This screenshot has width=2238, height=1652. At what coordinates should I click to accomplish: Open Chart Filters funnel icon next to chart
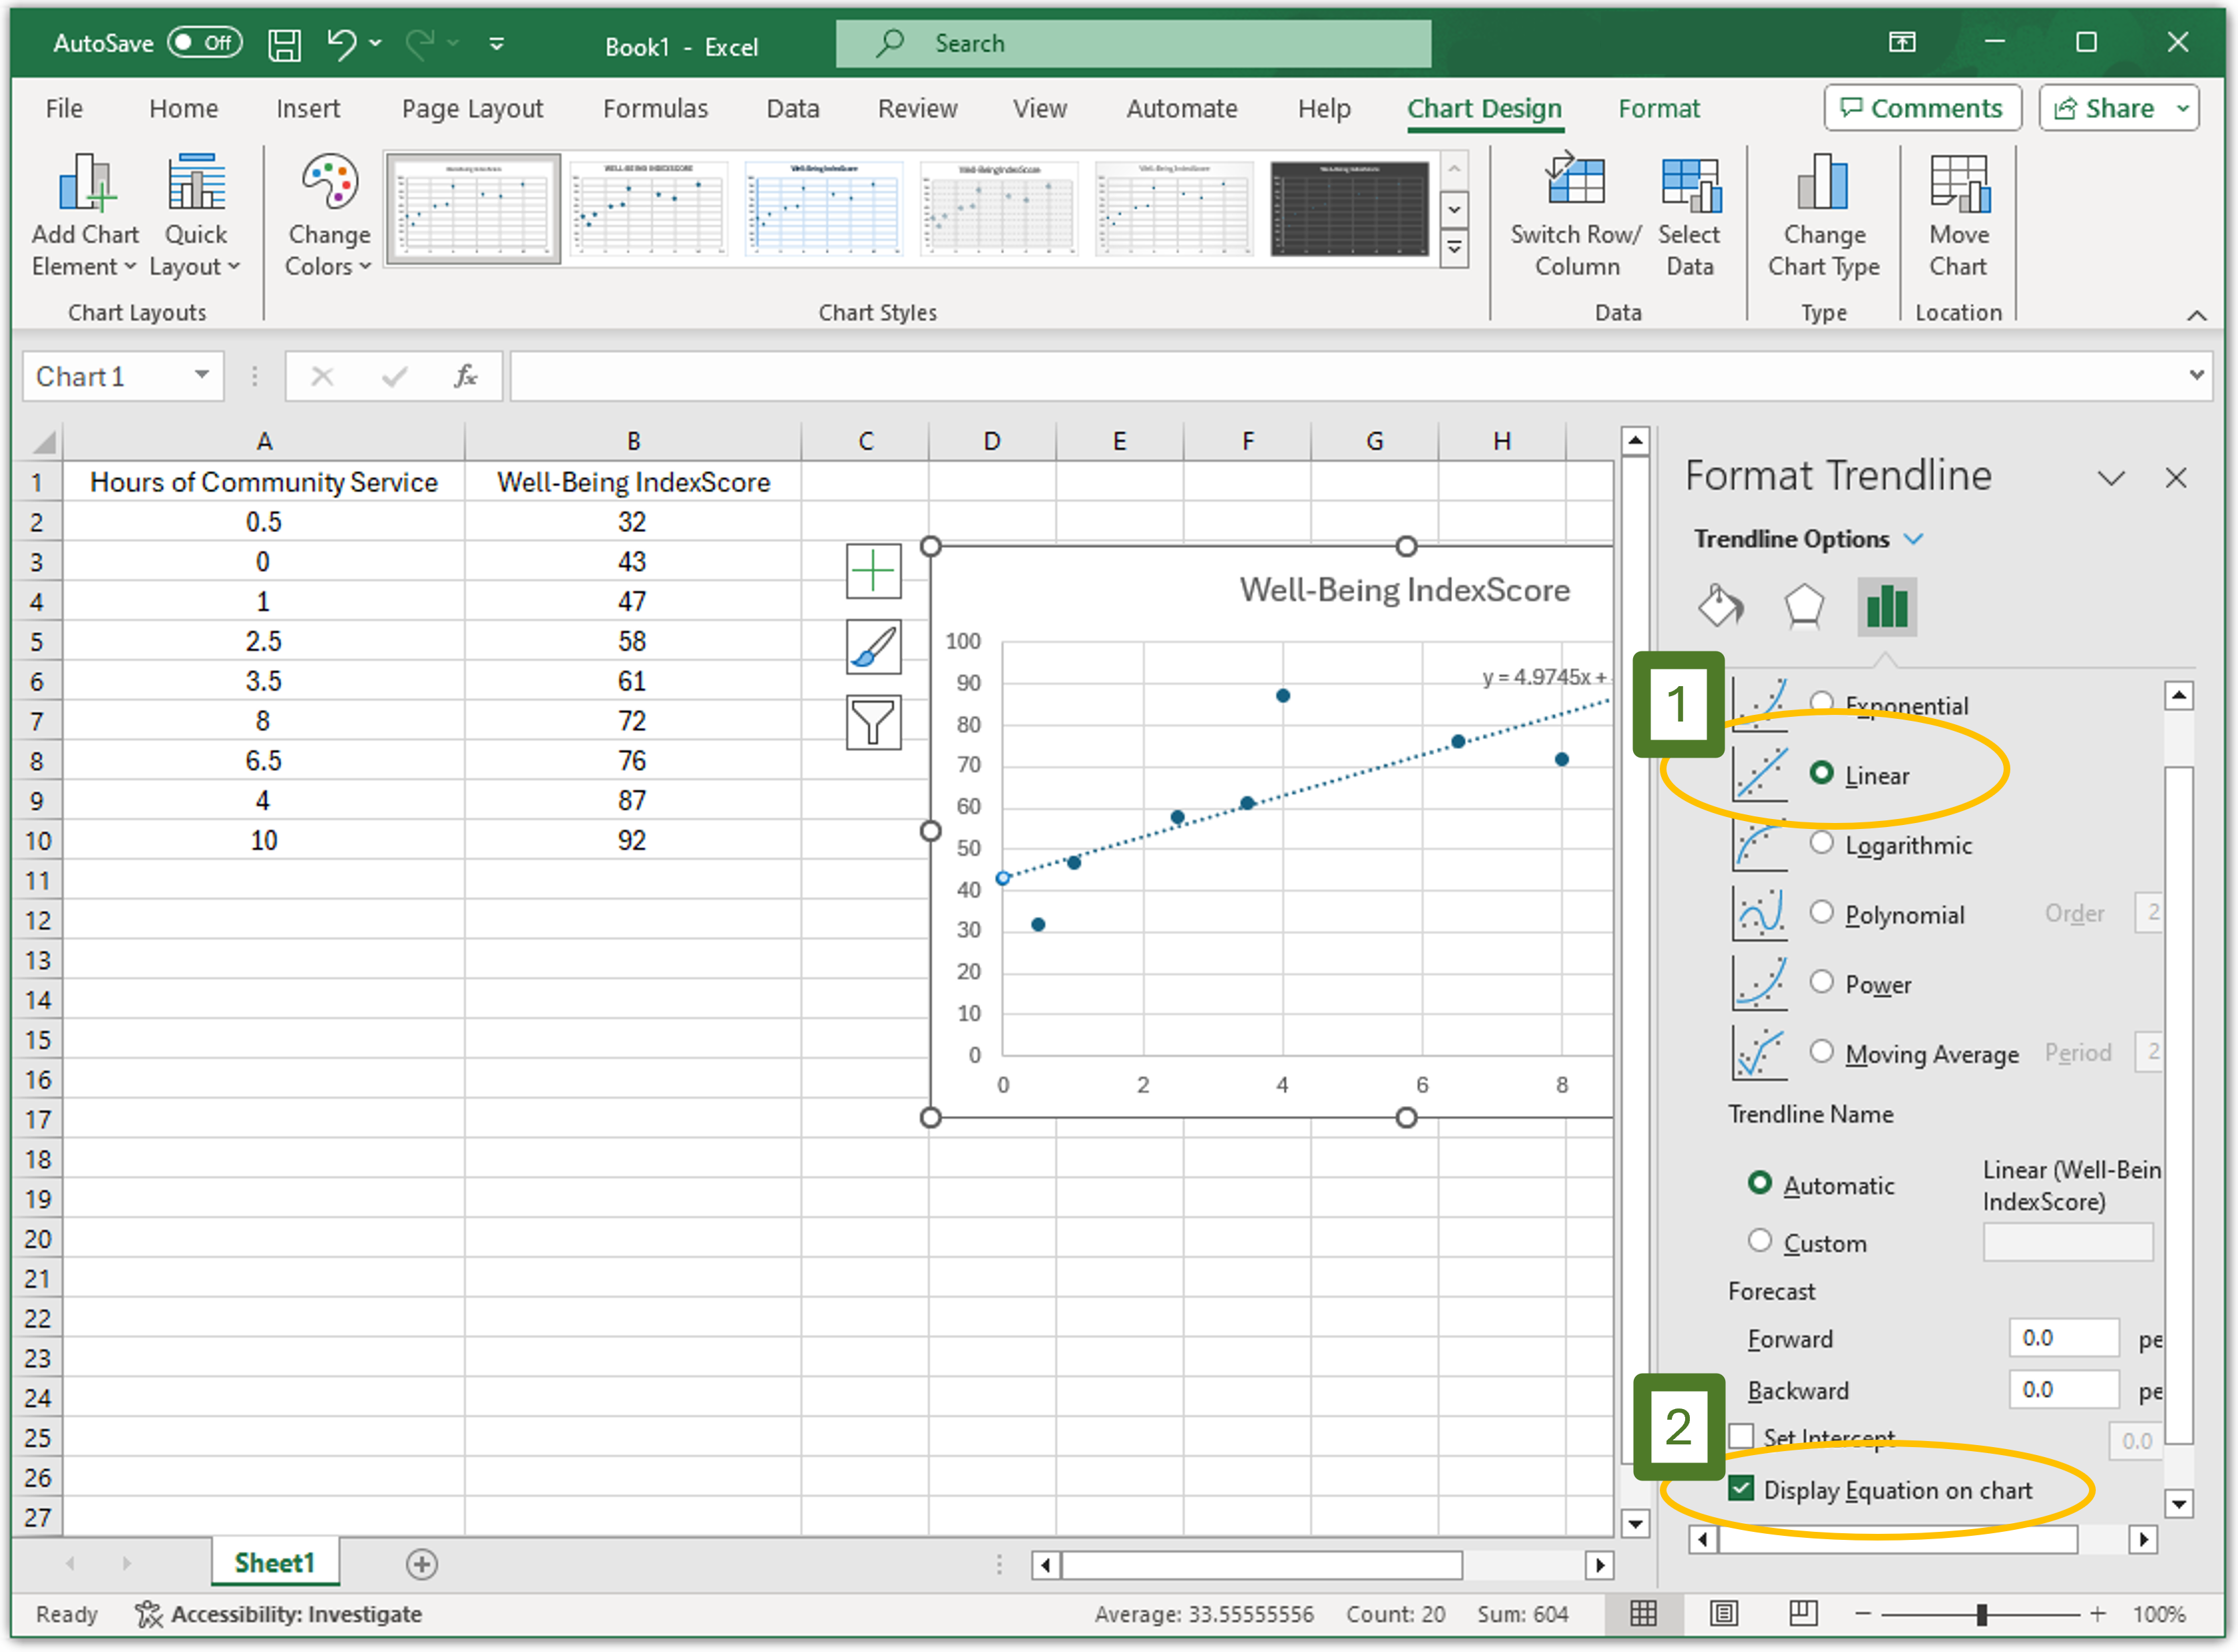[x=873, y=722]
